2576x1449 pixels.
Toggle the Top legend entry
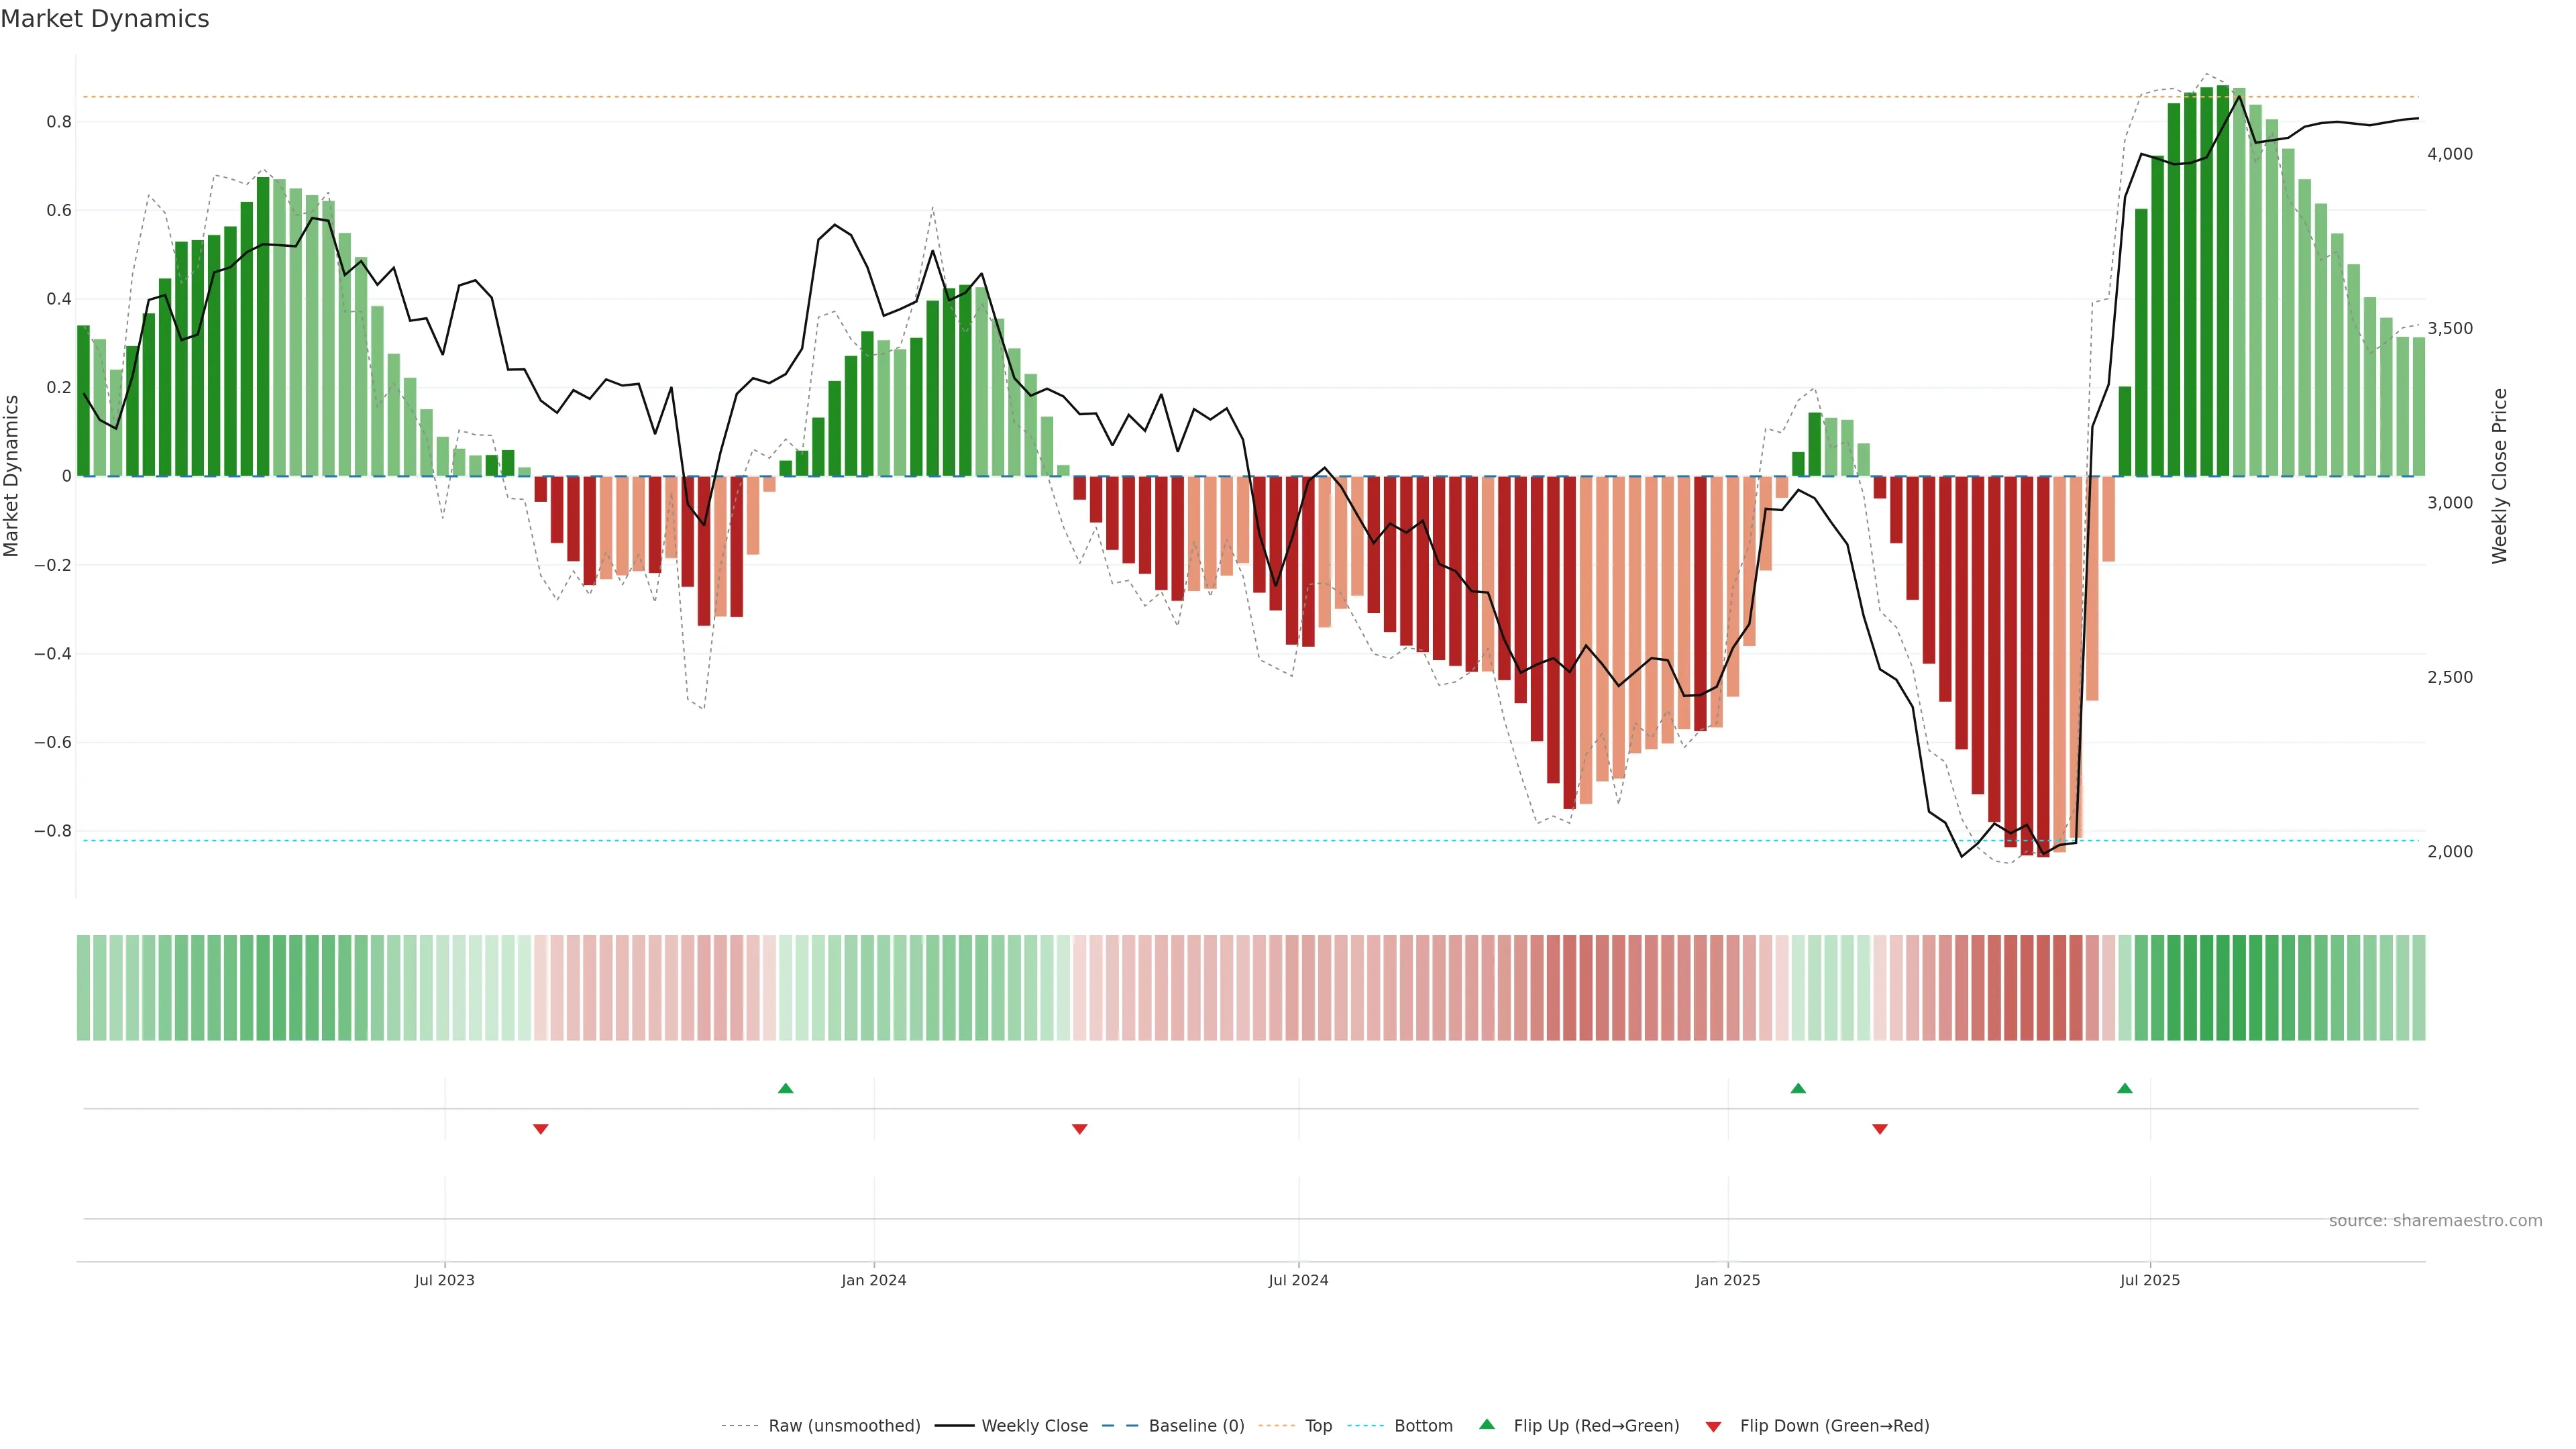tap(1318, 1426)
